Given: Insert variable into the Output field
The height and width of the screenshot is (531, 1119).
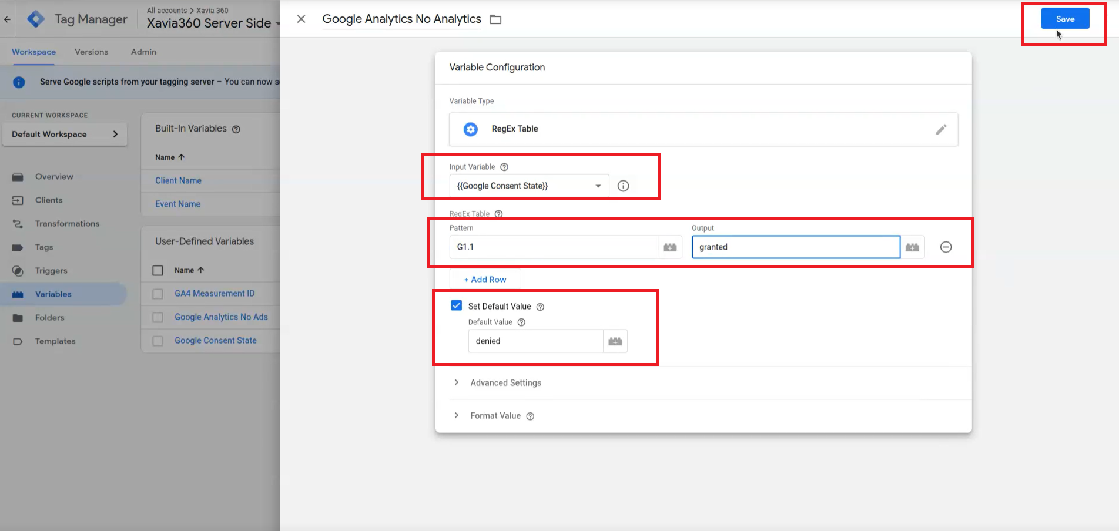Looking at the screenshot, I should click(912, 247).
